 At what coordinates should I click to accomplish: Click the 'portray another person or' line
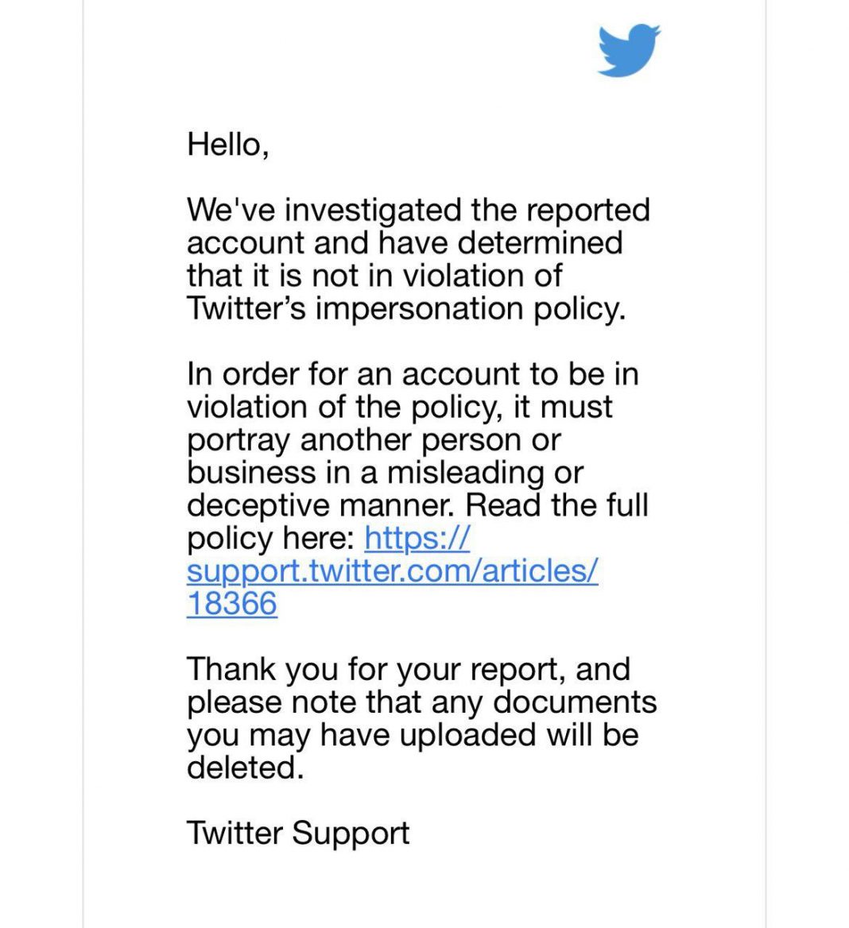(374, 439)
